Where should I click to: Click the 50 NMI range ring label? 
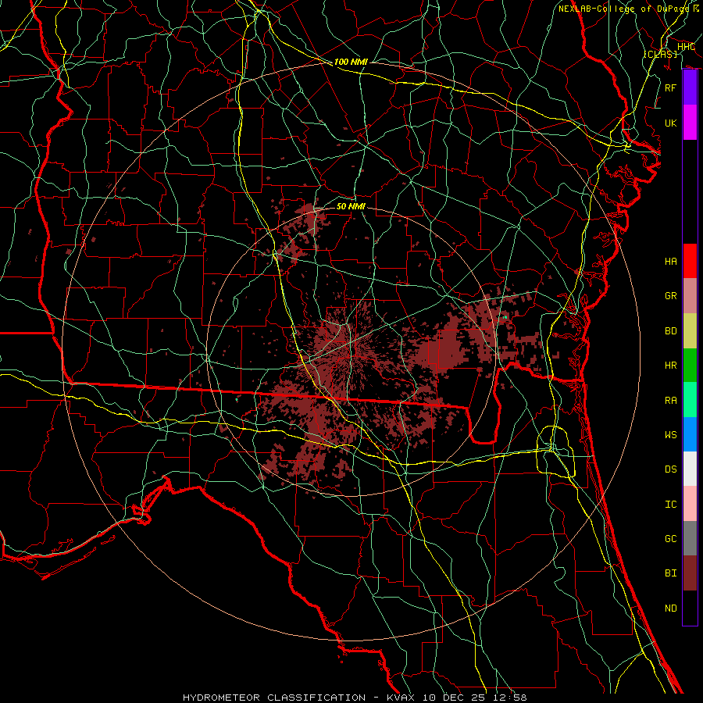[x=351, y=206]
